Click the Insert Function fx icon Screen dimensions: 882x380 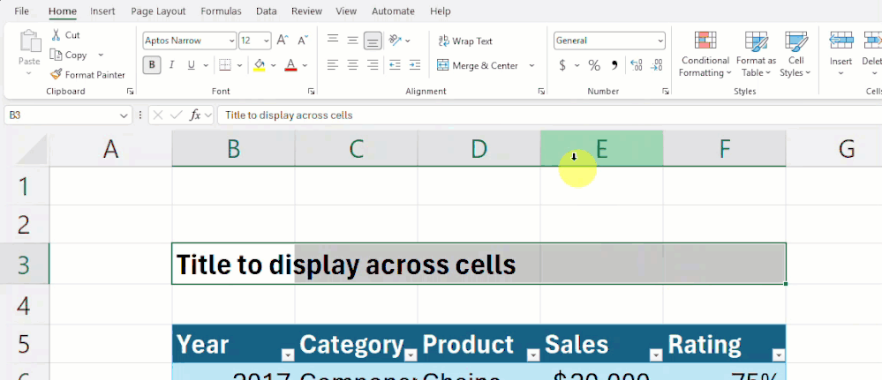(x=195, y=115)
